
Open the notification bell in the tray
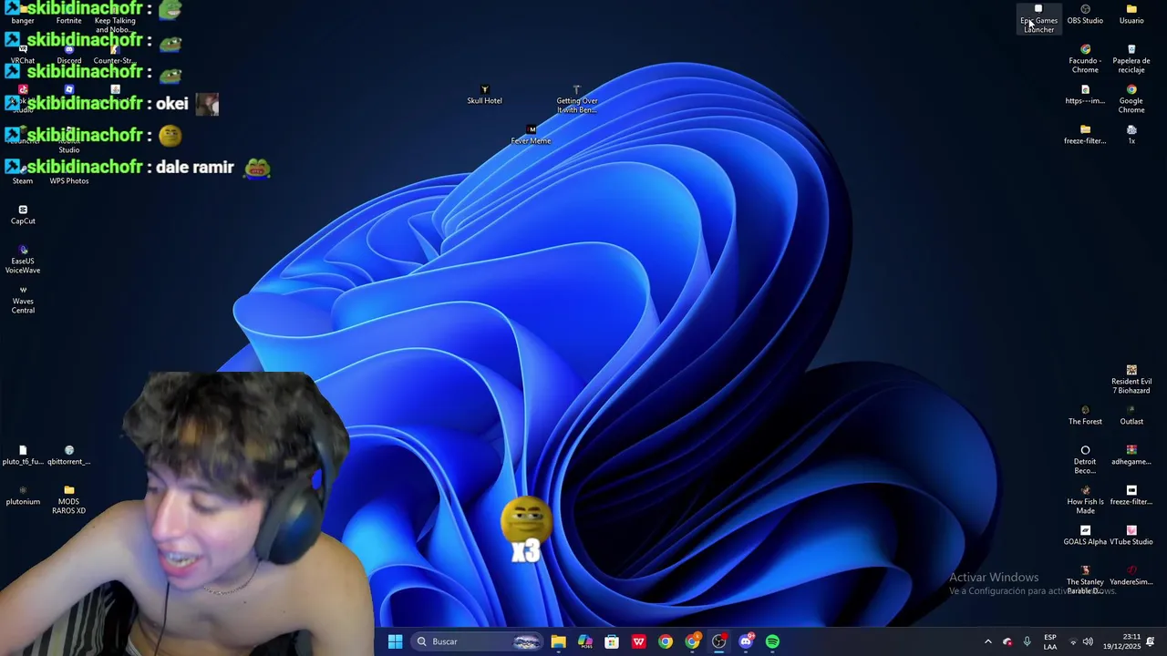(1151, 641)
